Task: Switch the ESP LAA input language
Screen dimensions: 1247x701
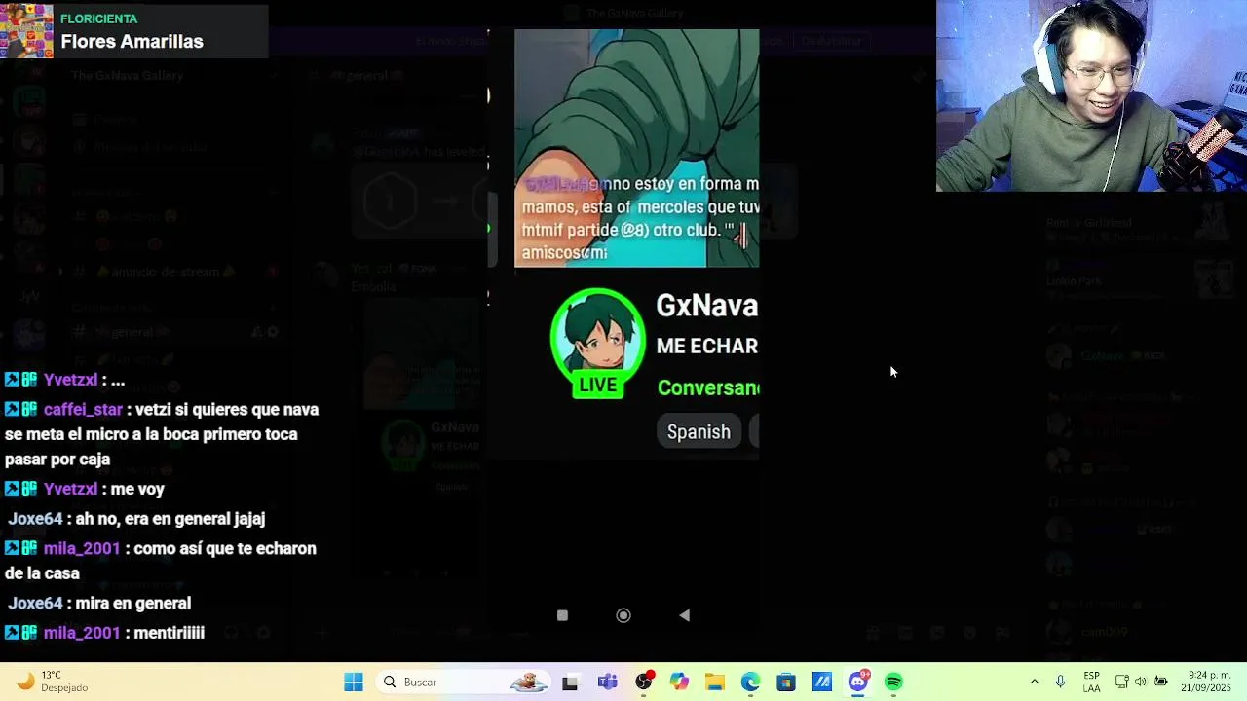Action: click(x=1092, y=682)
